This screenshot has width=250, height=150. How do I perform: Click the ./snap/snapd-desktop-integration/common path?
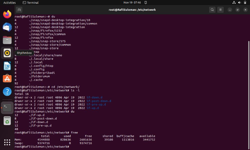click(63, 23)
